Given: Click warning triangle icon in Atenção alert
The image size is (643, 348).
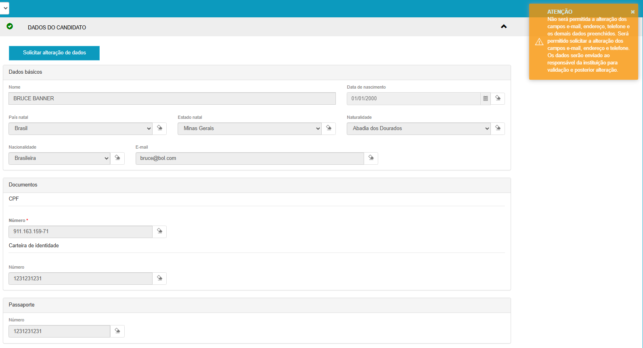Looking at the screenshot, I should tap(539, 42).
